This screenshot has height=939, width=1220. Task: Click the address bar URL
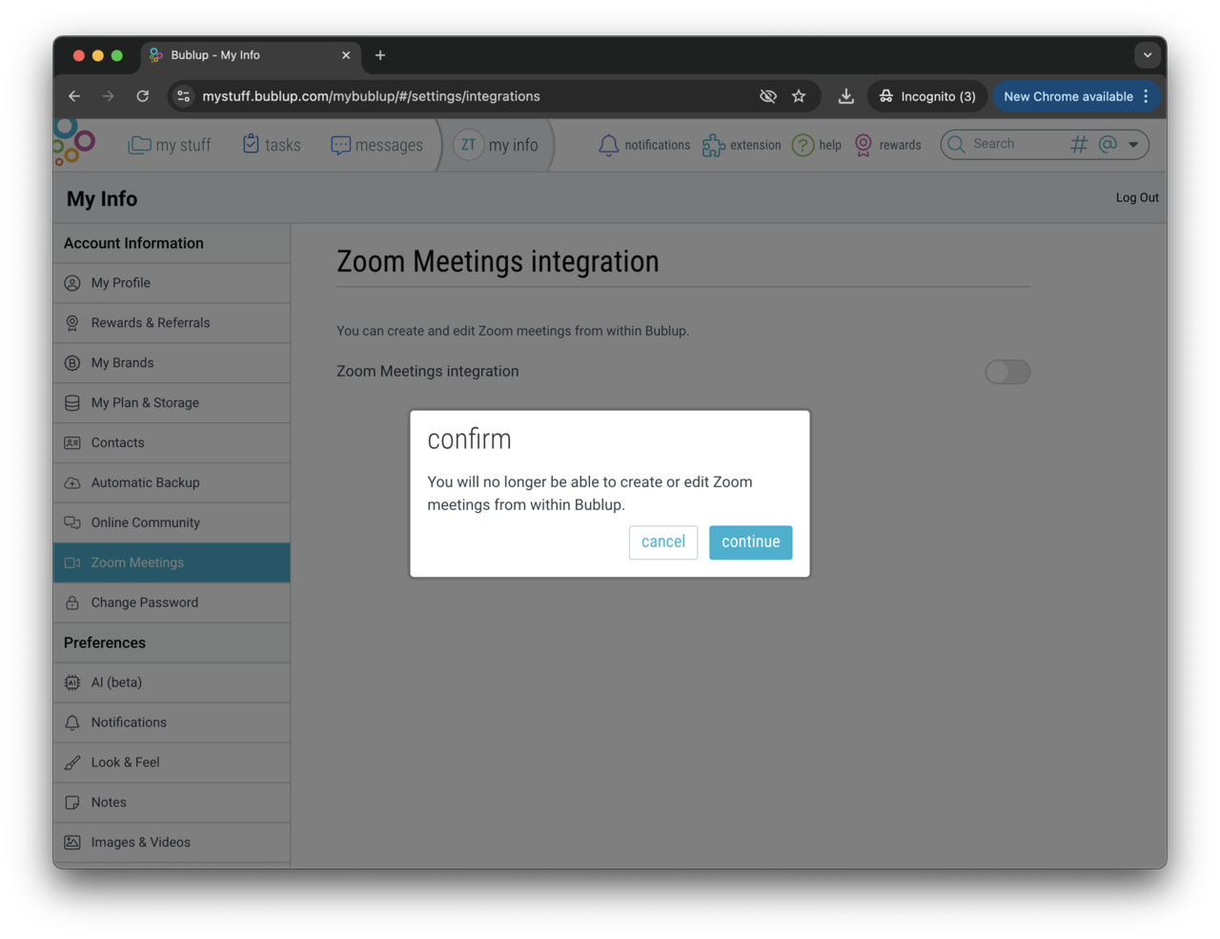click(x=372, y=96)
